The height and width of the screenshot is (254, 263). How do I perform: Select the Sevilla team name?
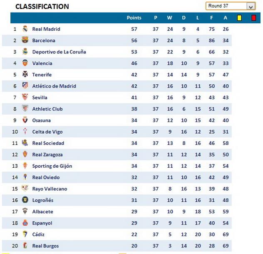(40, 98)
